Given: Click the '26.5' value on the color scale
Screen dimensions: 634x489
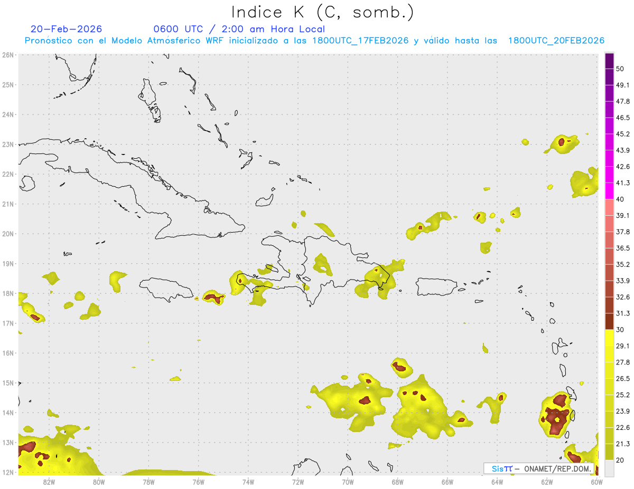Looking at the screenshot, I should [622, 379].
